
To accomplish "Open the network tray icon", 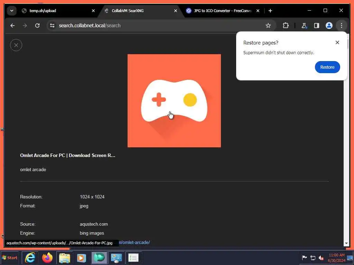I will [313, 257].
